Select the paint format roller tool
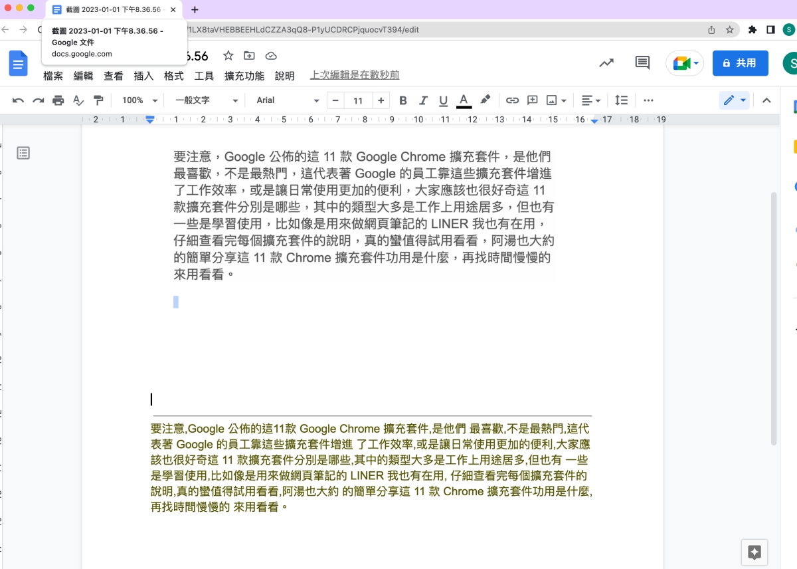The image size is (797, 569). [x=99, y=100]
